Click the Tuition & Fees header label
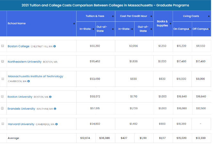 pos(95,16)
